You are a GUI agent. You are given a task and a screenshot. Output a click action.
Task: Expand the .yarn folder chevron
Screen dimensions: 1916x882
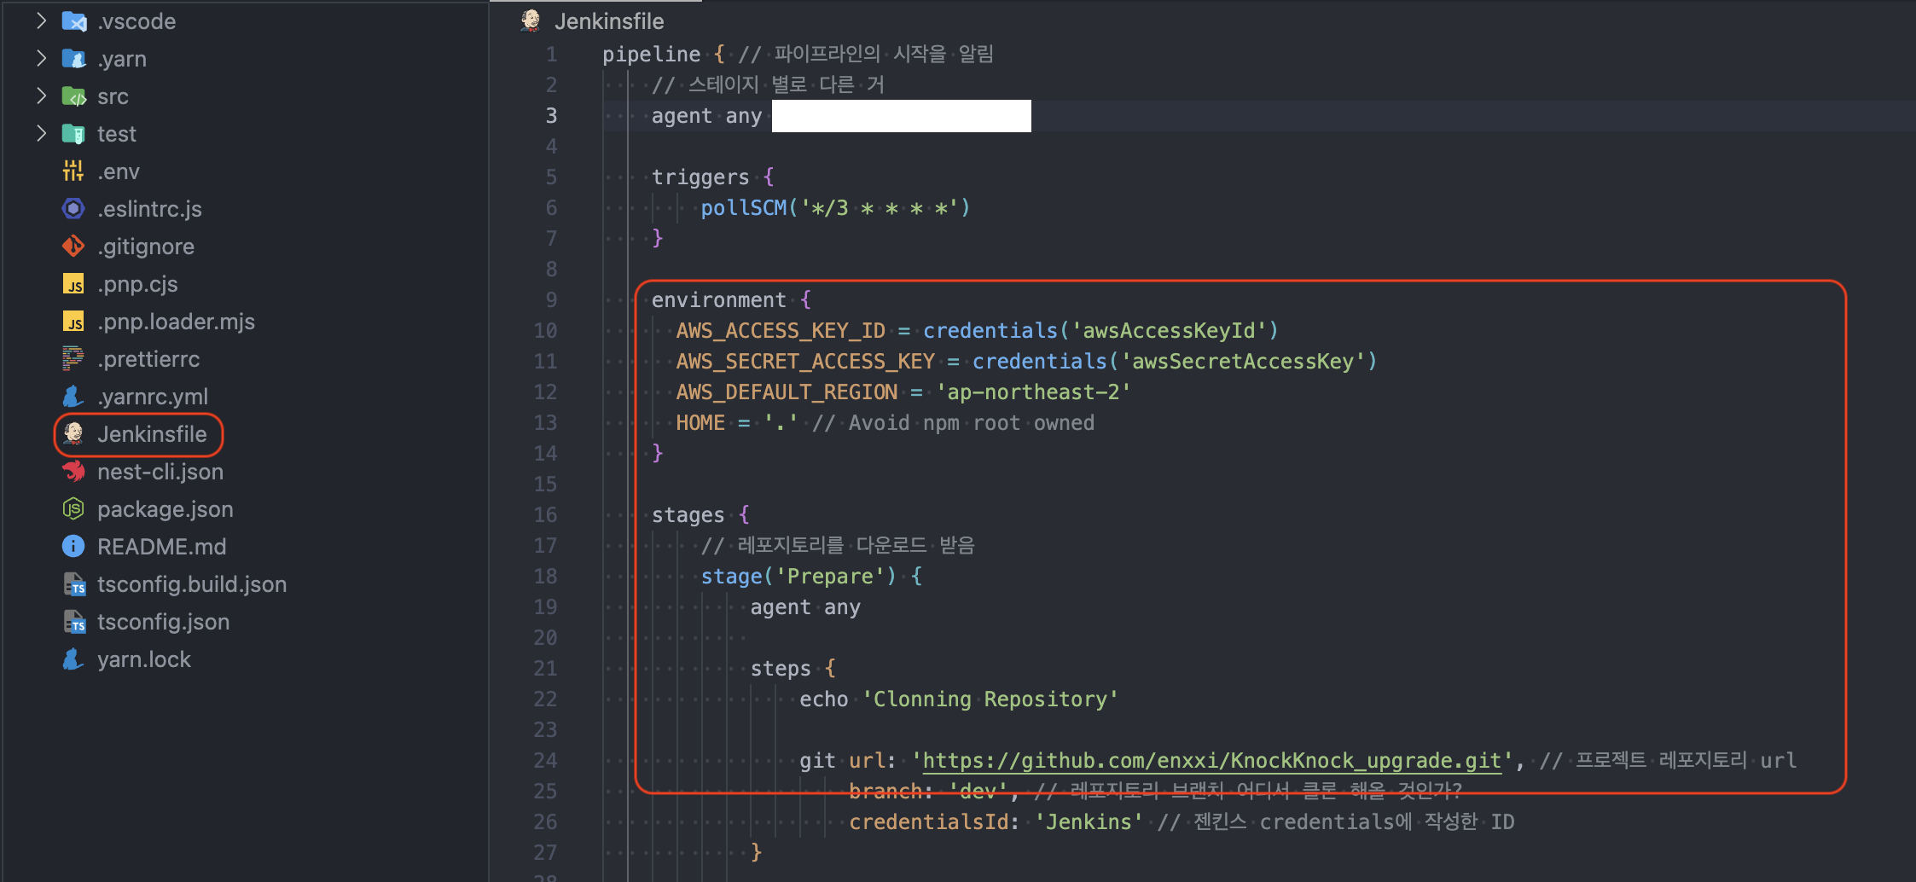tap(41, 58)
